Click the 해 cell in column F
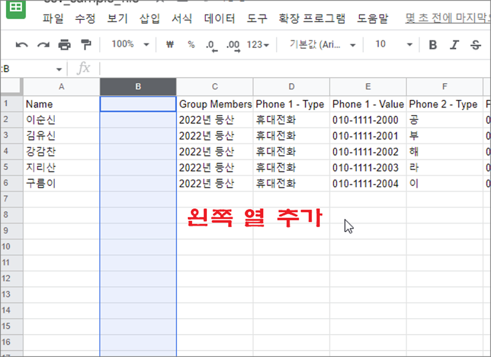The image size is (491, 357). click(445, 152)
